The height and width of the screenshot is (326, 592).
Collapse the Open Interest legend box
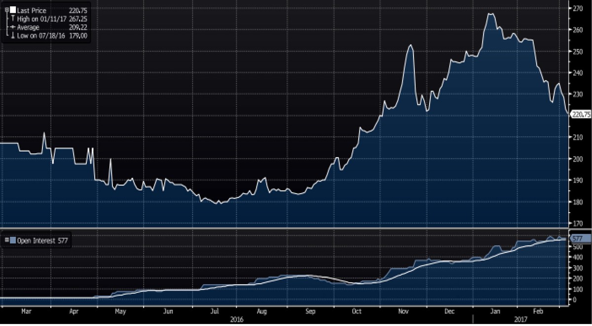pyautogui.click(x=6, y=240)
